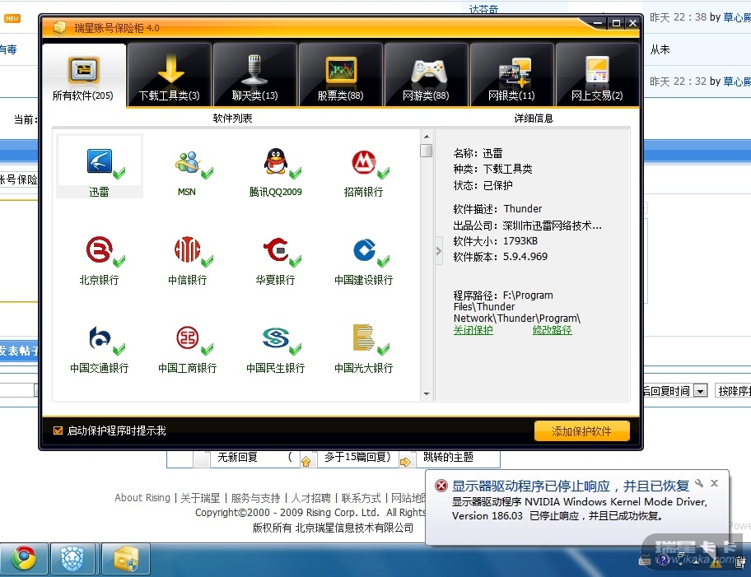Click the red error icon in notification
This screenshot has width=751, height=577.
pyautogui.click(x=441, y=486)
